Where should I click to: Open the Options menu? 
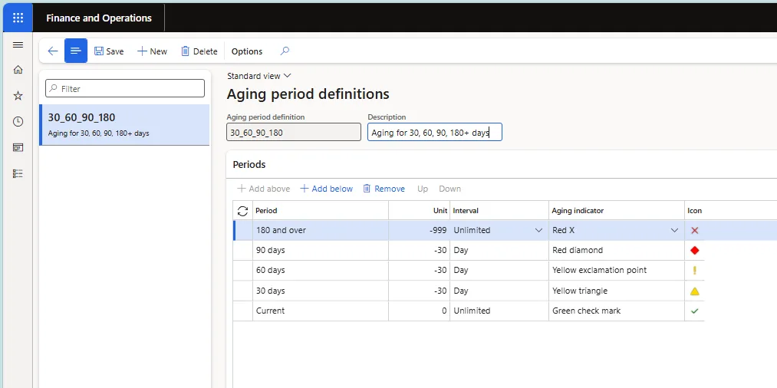tap(247, 51)
